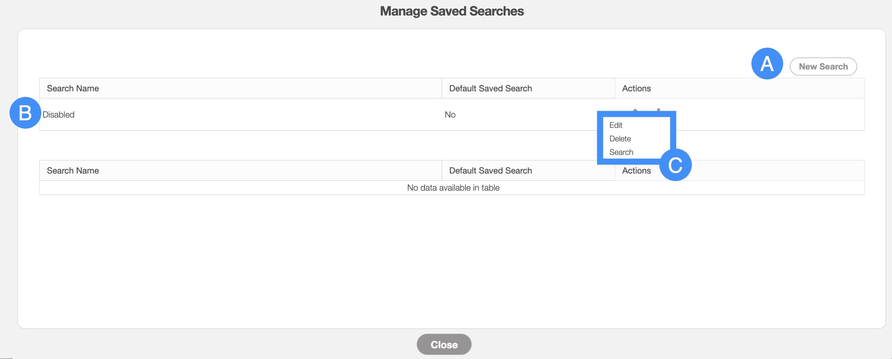
Task: Click the blue B annotation marker
Action: click(x=25, y=113)
